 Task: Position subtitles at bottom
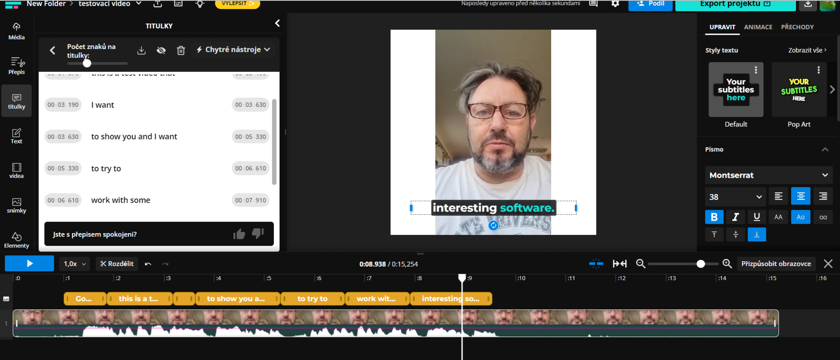click(757, 234)
